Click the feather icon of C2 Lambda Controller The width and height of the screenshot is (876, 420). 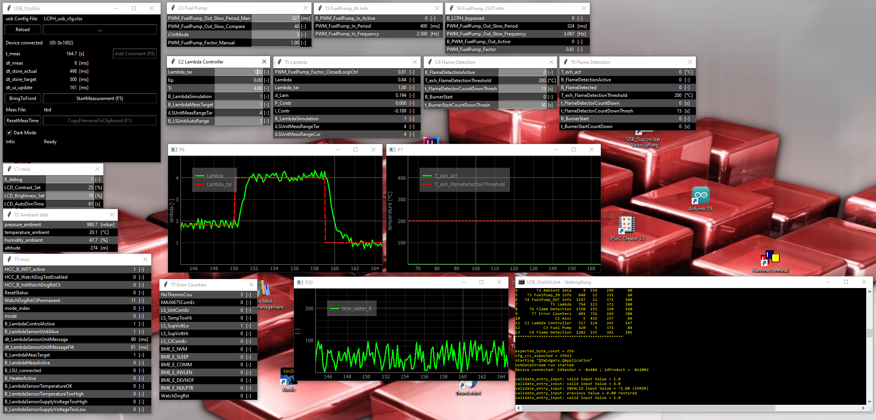pos(173,62)
